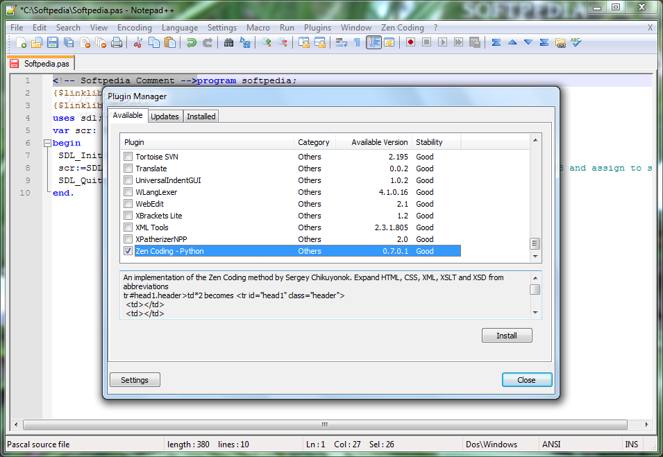663x457 pixels.
Task: Open Find with the binoculars icon
Action: pos(228,43)
